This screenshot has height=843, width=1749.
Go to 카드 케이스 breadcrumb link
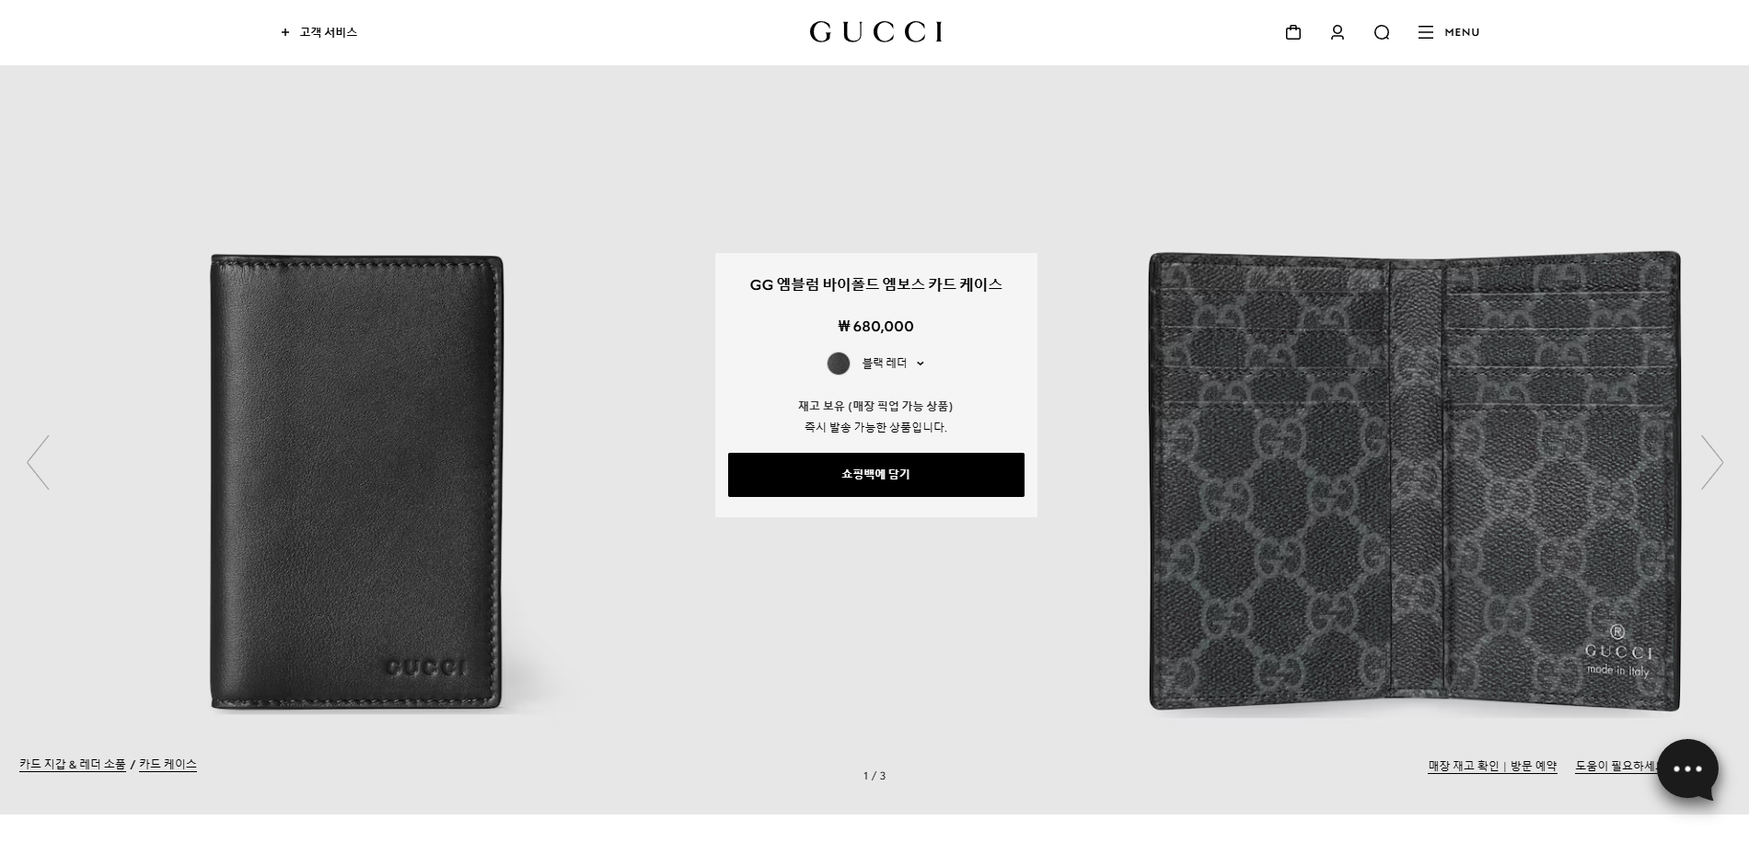click(168, 764)
